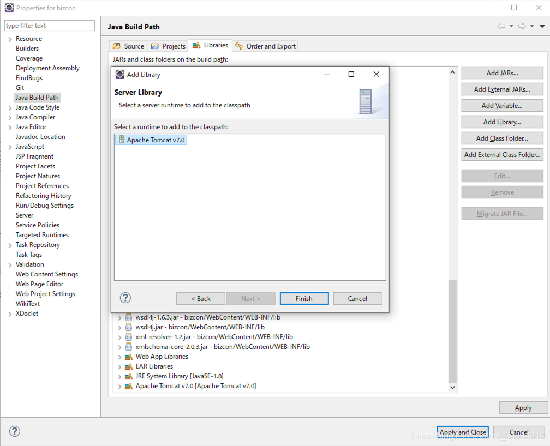Switch to the Source tab
The height and width of the screenshot is (446, 550).
pyautogui.click(x=128, y=46)
